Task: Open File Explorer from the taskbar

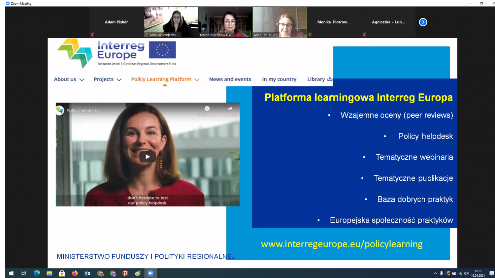Action: (49, 273)
